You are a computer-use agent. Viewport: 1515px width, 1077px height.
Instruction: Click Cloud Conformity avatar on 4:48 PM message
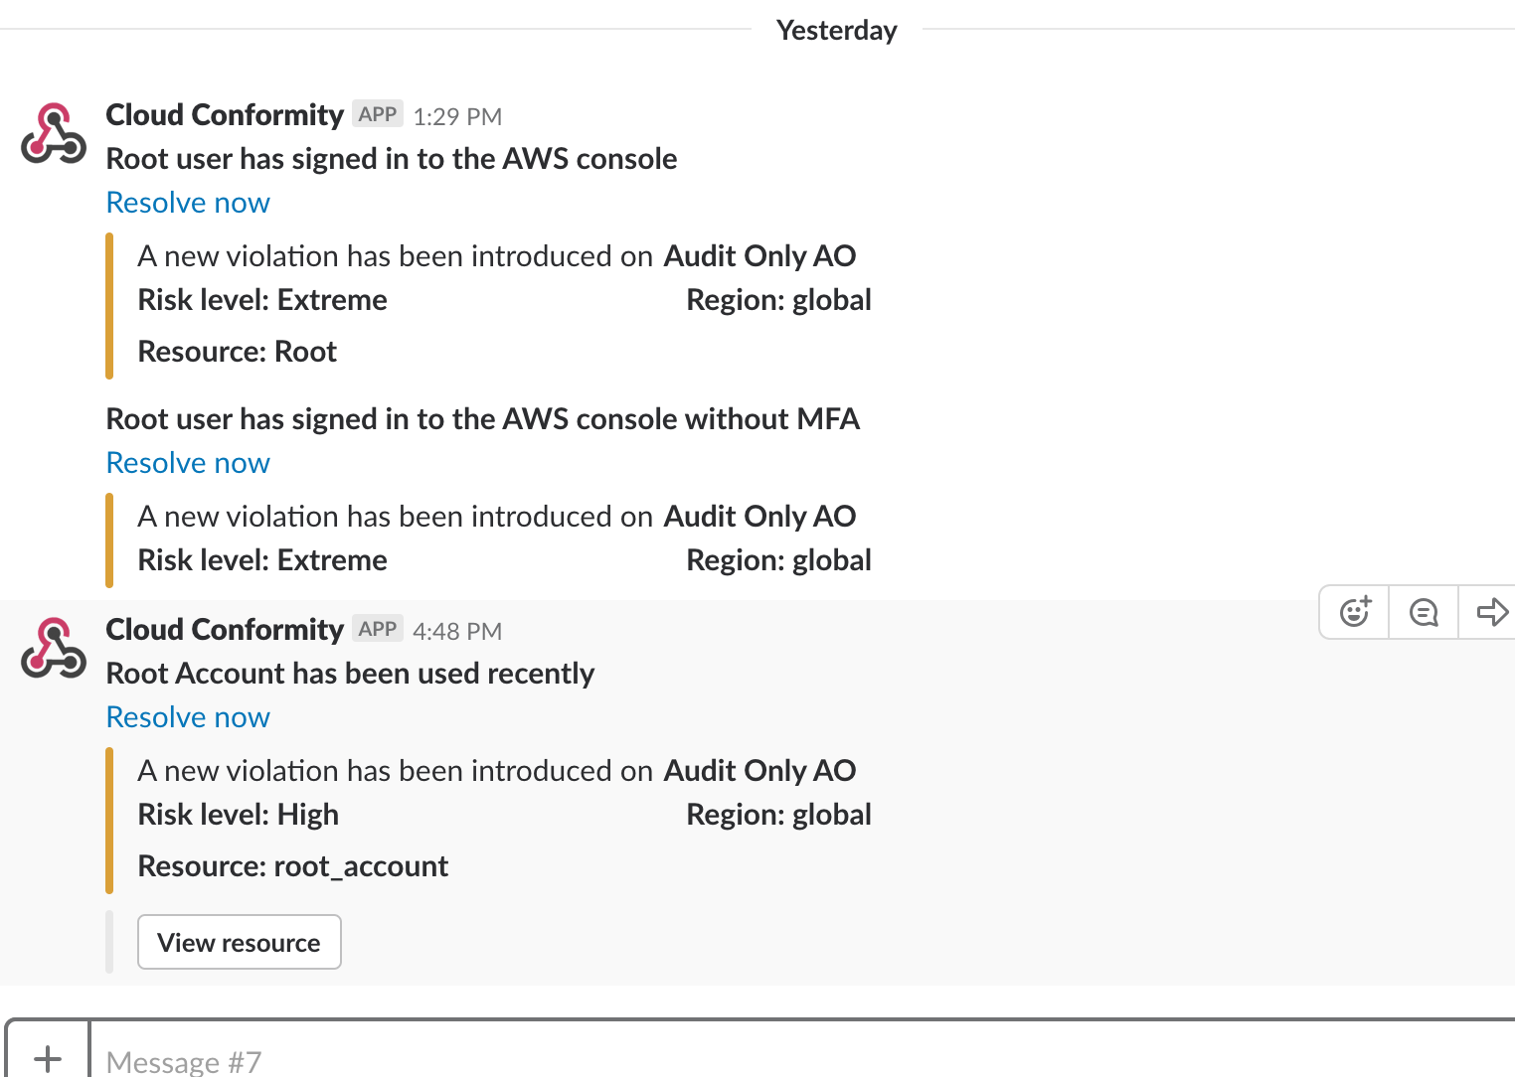(x=54, y=649)
